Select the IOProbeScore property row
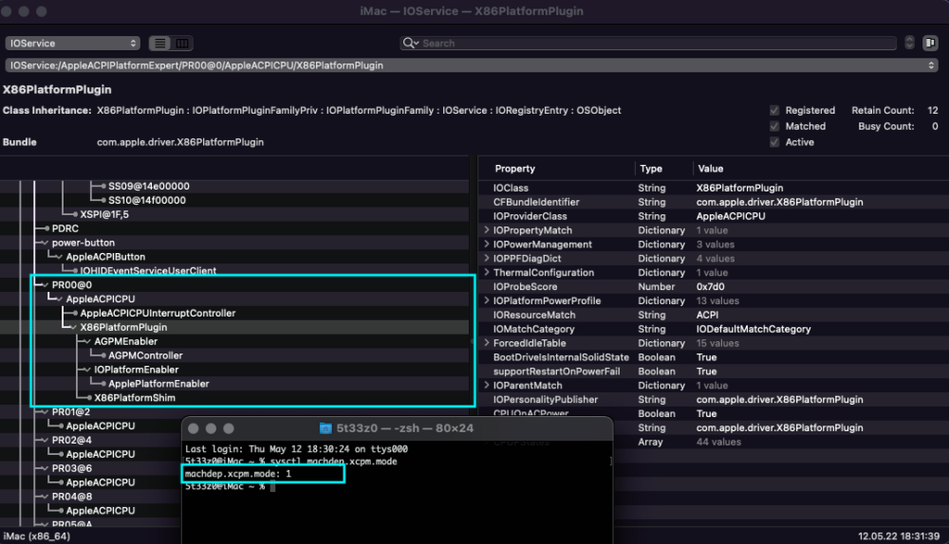 coord(714,286)
